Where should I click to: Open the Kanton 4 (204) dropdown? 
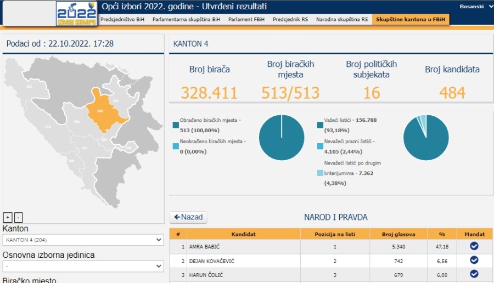click(83, 240)
